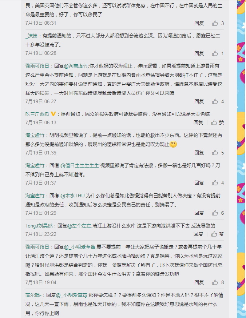The height and width of the screenshot is (318, 246).
Task: Like TongJ刘昊然's comment
Action: pyautogui.click(x=214, y=234)
